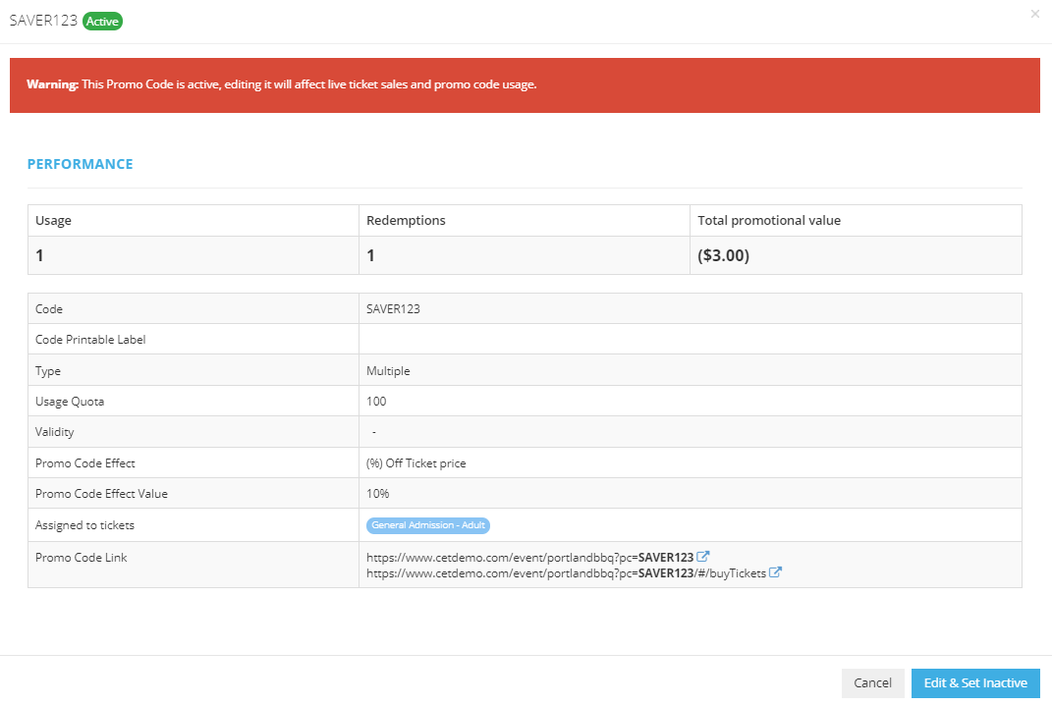Click the Total promotional value header
The height and width of the screenshot is (706, 1052).
857,221
